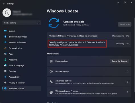Minimize the Settings window
135x103 pixels.
[x=118, y=3]
